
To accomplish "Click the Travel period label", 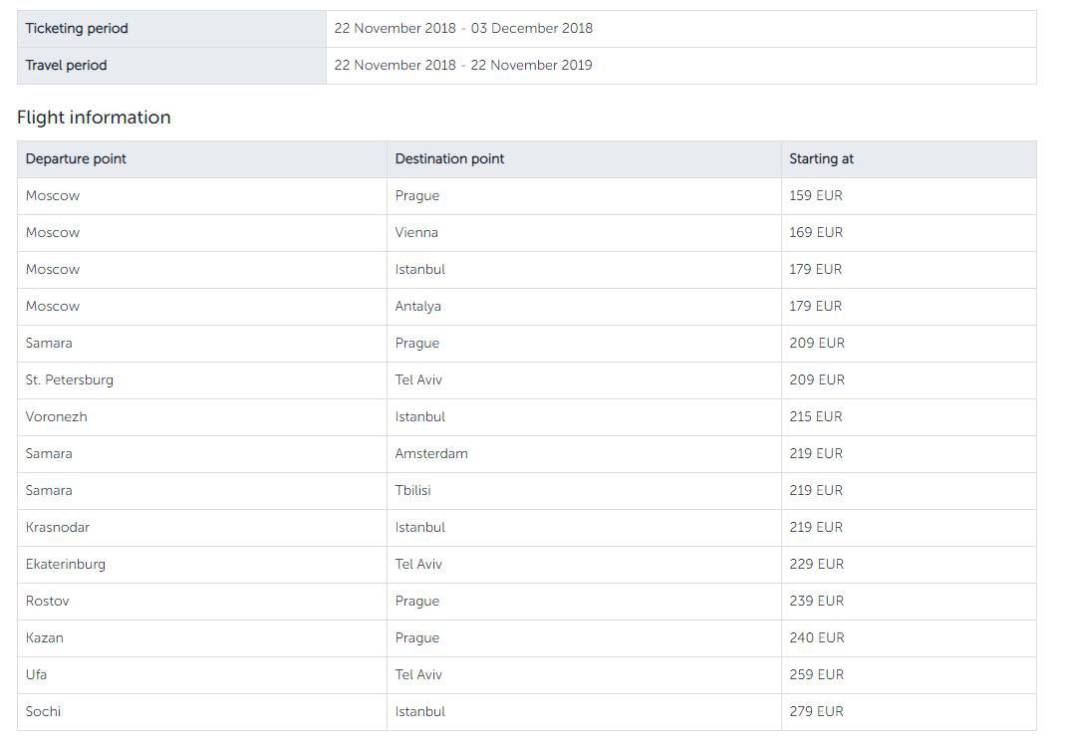I will (x=66, y=66).
